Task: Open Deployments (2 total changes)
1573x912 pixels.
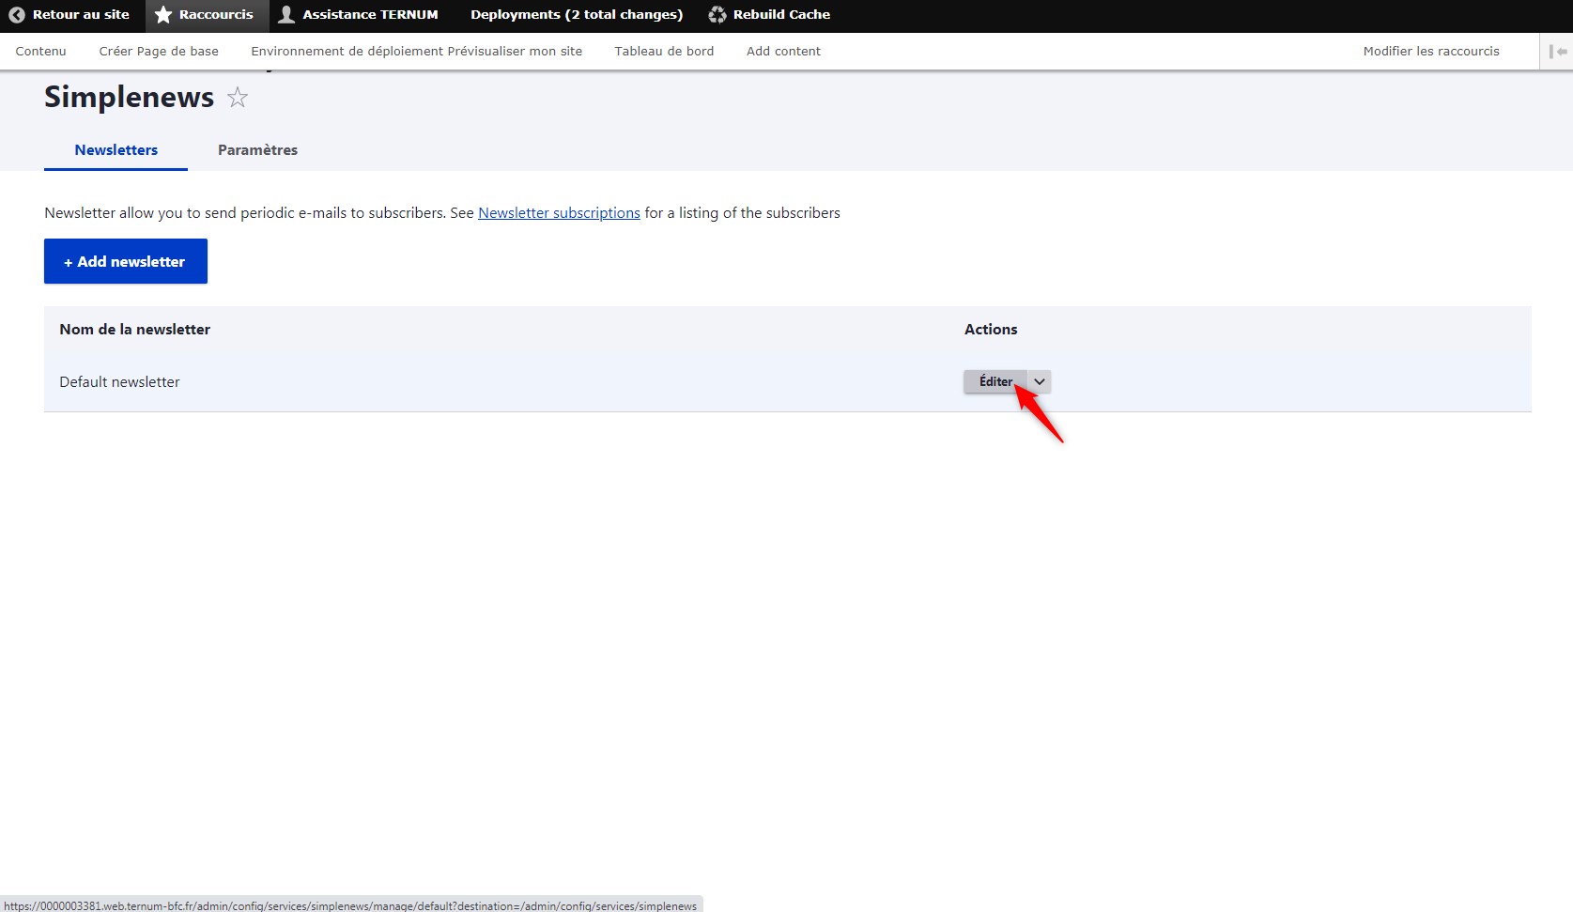Action: tap(577, 15)
